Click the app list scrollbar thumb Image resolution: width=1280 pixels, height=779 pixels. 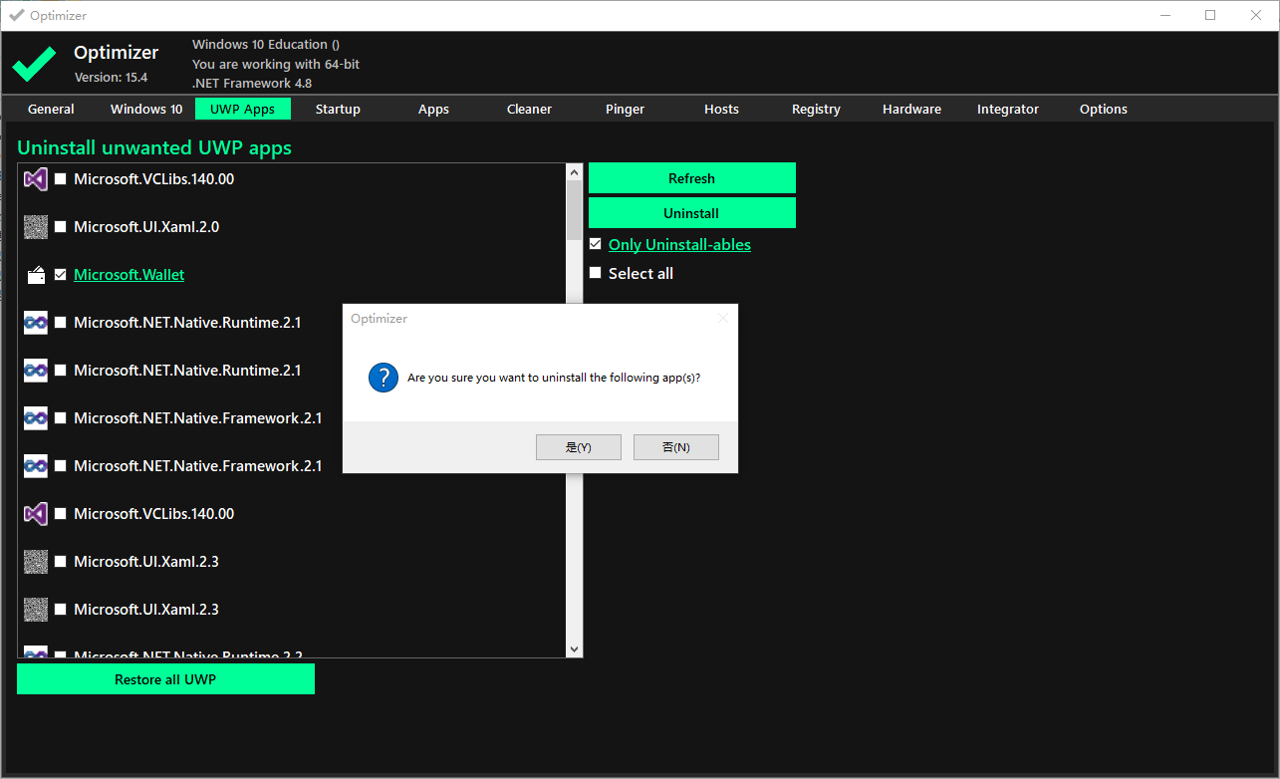(574, 210)
